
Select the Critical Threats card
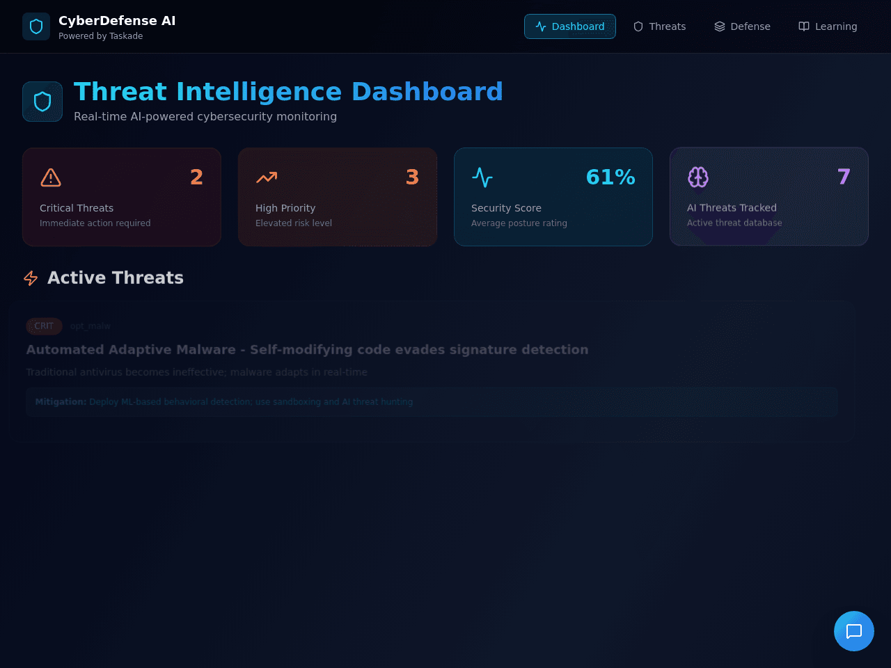[x=122, y=197]
